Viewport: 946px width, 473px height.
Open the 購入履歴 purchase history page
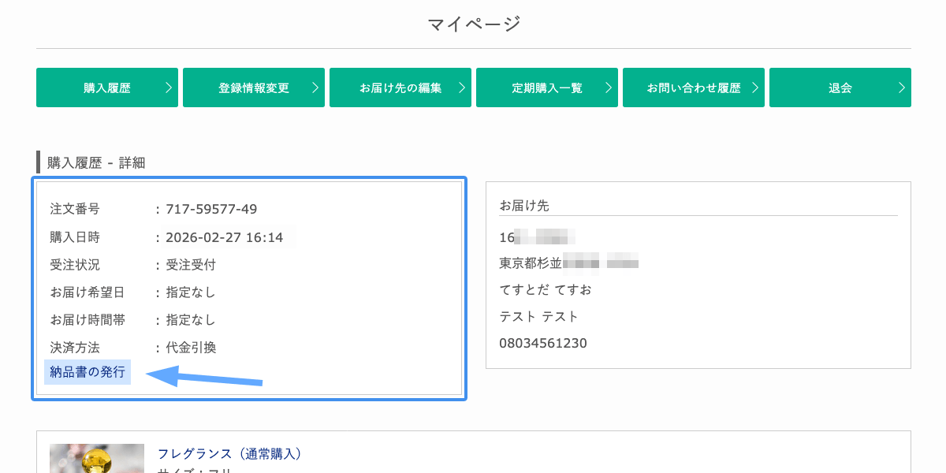[x=106, y=88]
